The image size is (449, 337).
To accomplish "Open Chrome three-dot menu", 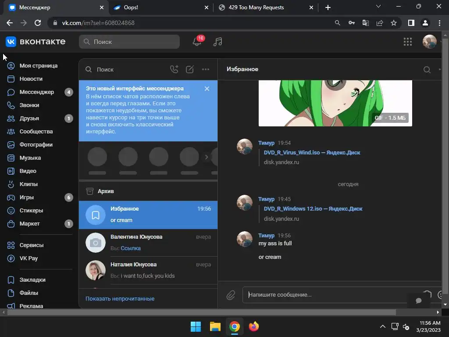I will pos(439,23).
